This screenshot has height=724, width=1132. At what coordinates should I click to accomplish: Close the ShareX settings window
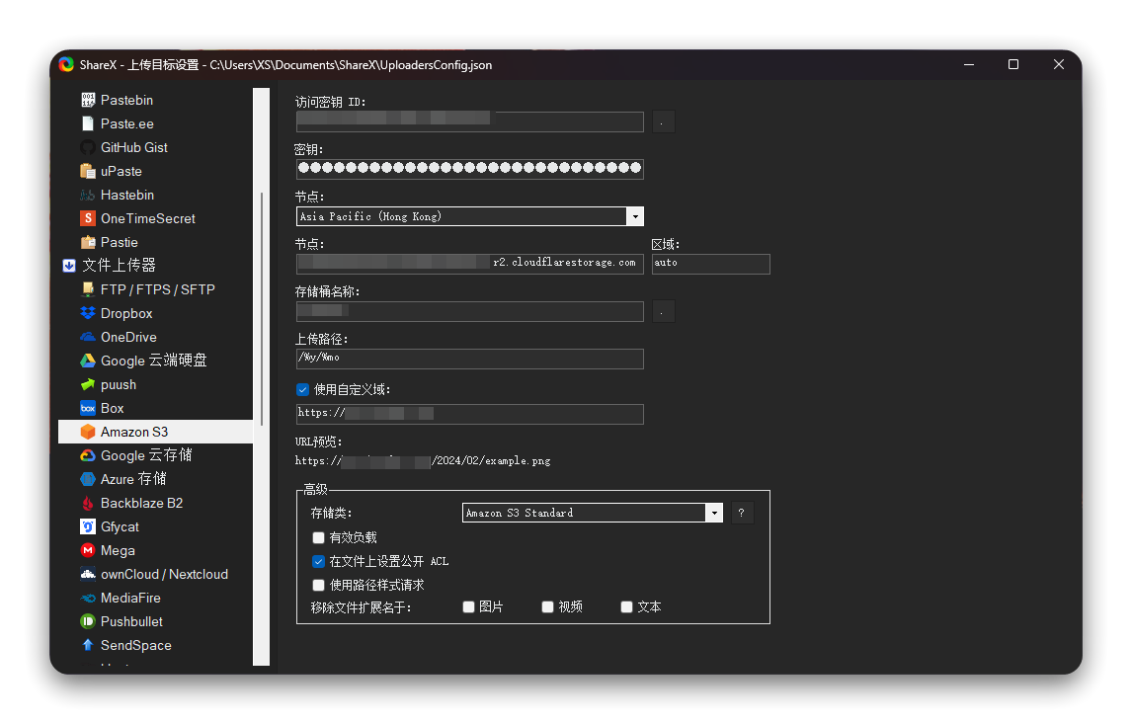pyautogui.click(x=1058, y=64)
